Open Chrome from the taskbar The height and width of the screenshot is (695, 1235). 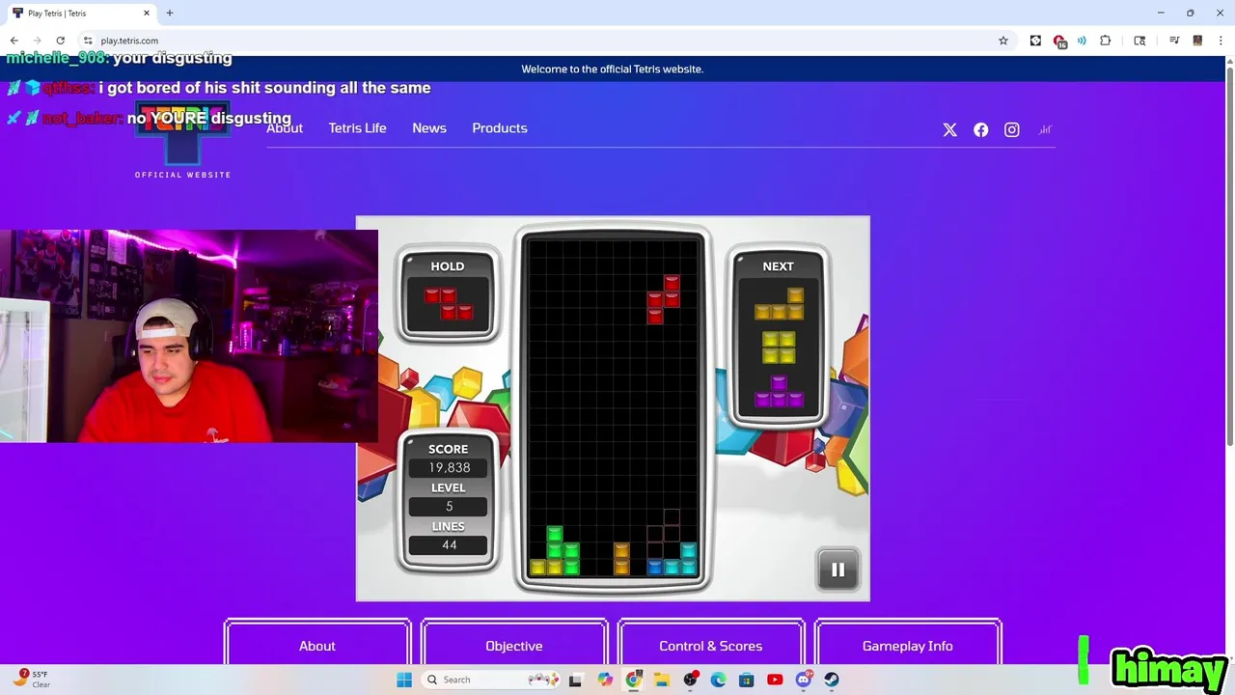click(633, 680)
